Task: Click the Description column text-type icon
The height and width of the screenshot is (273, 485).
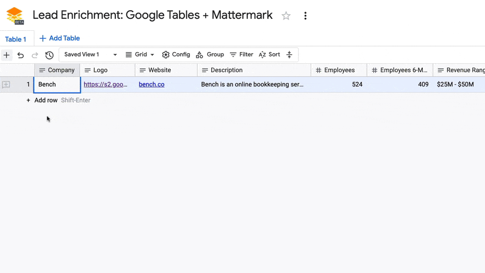Action: coord(205,70)
